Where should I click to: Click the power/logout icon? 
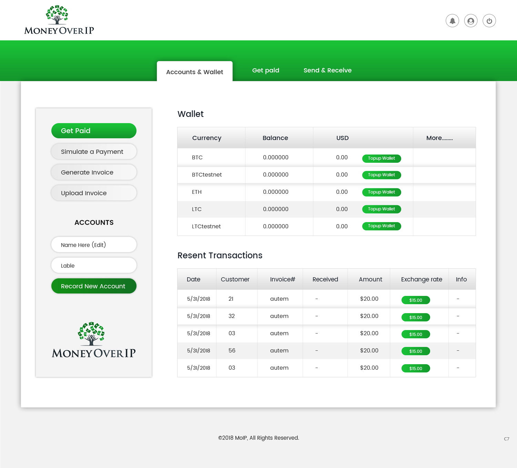pos(489,21)
